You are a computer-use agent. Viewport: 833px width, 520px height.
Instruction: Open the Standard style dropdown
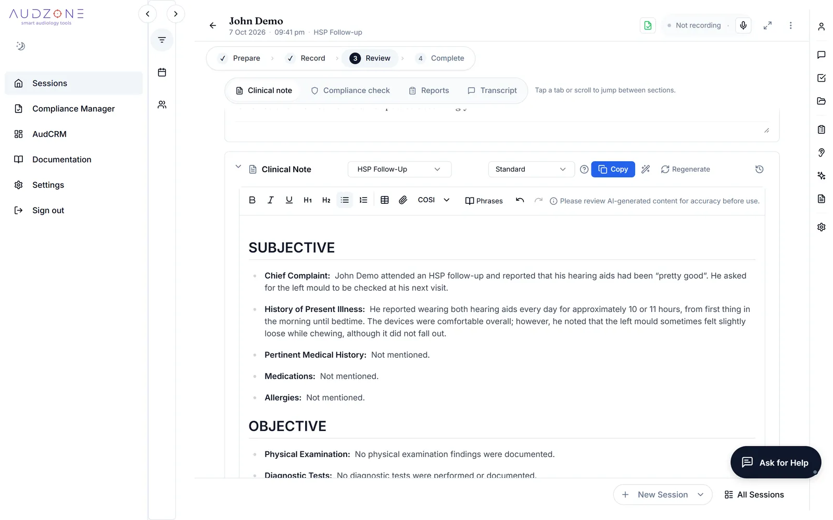[531, 170]
